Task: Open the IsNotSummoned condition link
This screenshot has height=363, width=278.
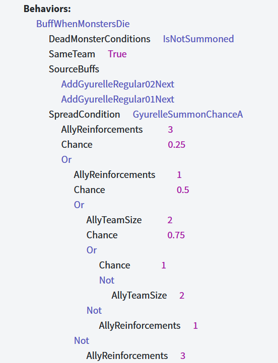Action: pos(198,39)
